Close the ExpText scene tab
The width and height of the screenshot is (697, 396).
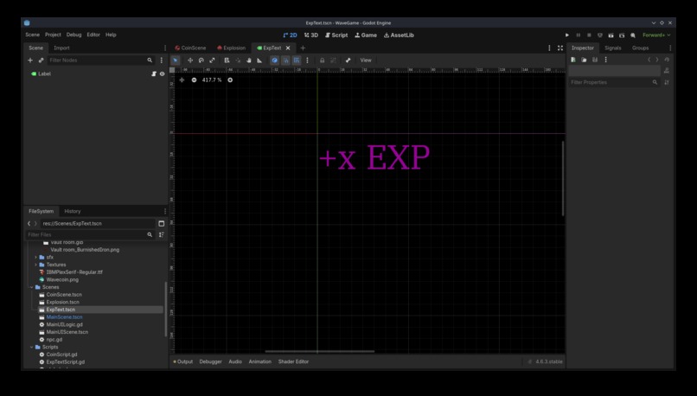click(x=288, y=48)
